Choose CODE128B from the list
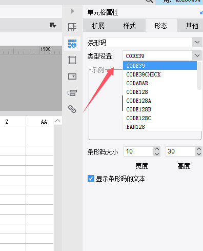 (x=160, y=109)
